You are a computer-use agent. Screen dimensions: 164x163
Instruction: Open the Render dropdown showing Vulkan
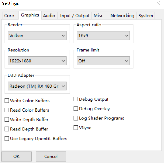coord(37,36)
